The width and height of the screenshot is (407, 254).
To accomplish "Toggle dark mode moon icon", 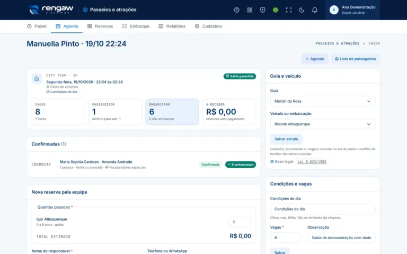I will pos(302,10).
